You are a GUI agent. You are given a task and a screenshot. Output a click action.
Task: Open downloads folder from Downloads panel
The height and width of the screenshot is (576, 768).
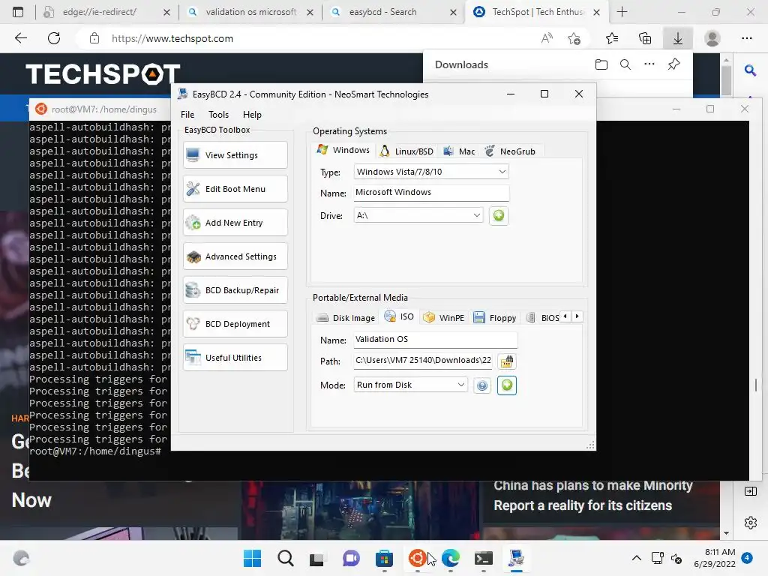coord(601,64)
